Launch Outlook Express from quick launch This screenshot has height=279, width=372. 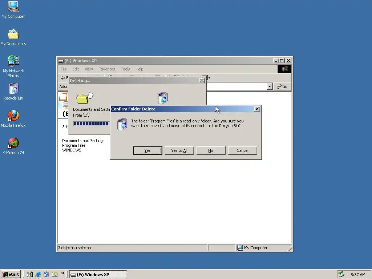point(46,275)
